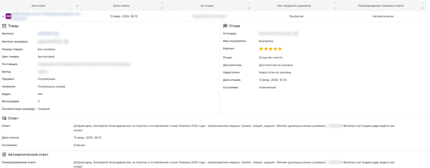This screenshot has height=168, width=430.
Task: Open the Автоответ column menu icon
Action: pyautogui.click(x=77, y=6)
